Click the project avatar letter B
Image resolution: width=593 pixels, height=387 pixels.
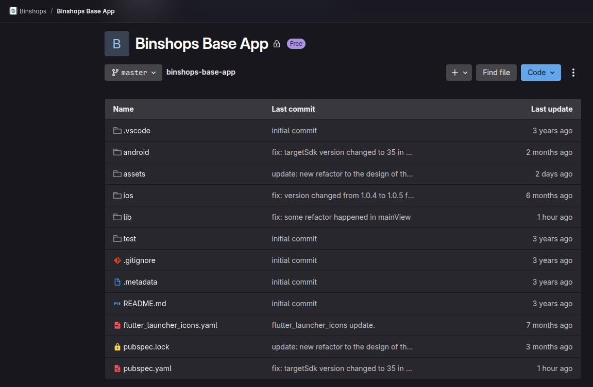[117, 44]
